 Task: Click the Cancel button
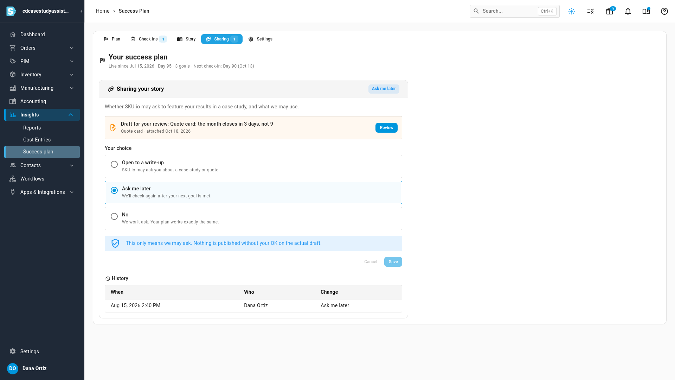(371, 262)
